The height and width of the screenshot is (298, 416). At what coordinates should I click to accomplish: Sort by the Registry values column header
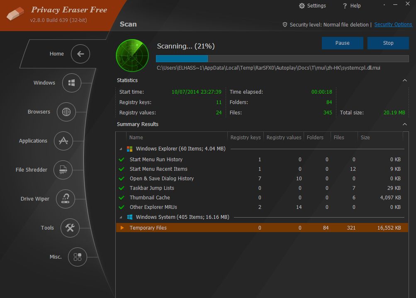(284, 137)
